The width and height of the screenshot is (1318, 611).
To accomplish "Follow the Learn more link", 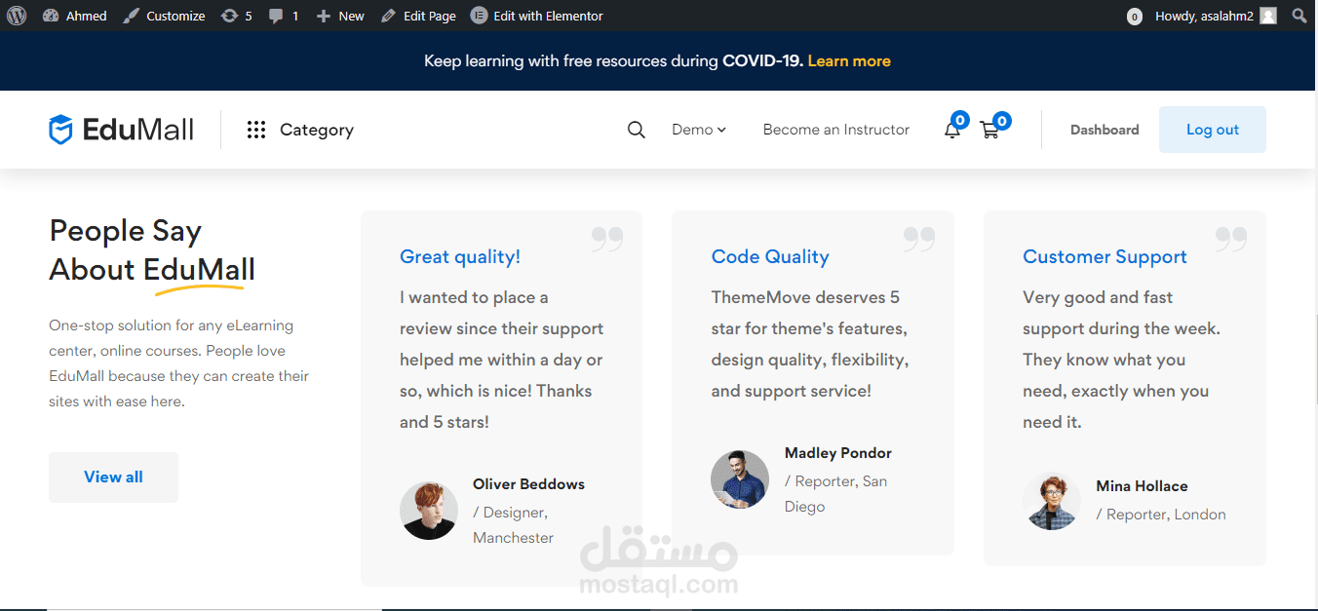I will pos(849,60).
